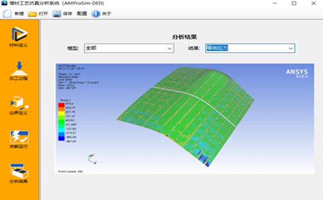Open the 配置 menu item
The height and width of the screenshot is (200, 323).
[x=82, y=13]
